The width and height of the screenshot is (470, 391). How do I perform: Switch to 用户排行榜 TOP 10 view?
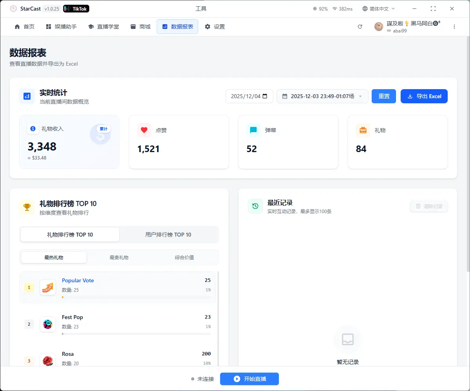coord(168,235)
